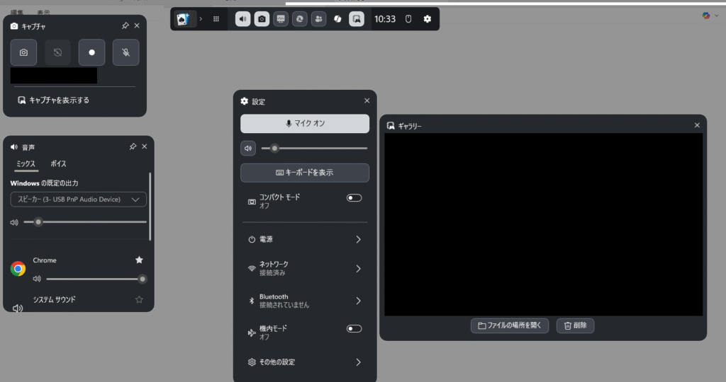726x382 pixels.
Task: Expand the ネットワーク network settings
Action: click(x=358, y=269)
